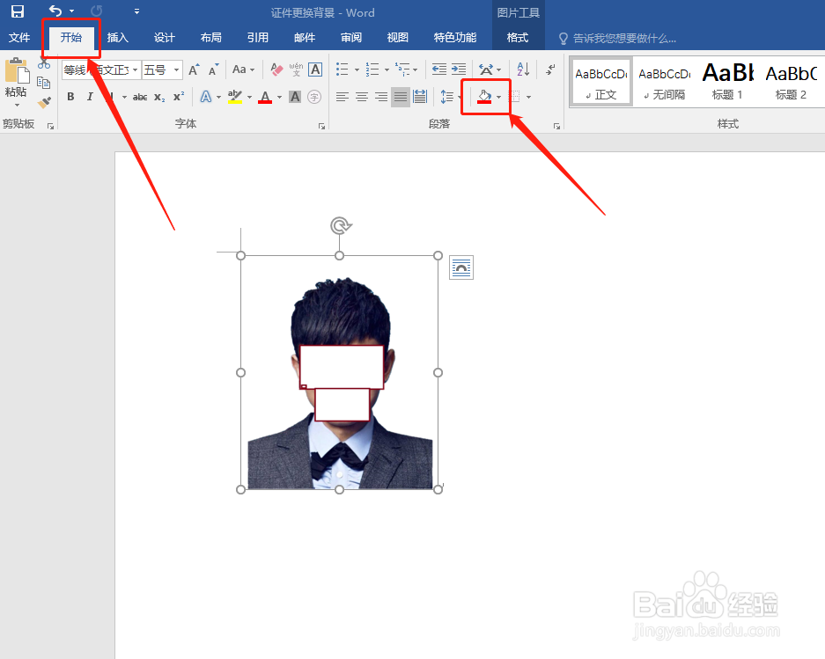Toggle bold formatting

click(x=70, y=97)
